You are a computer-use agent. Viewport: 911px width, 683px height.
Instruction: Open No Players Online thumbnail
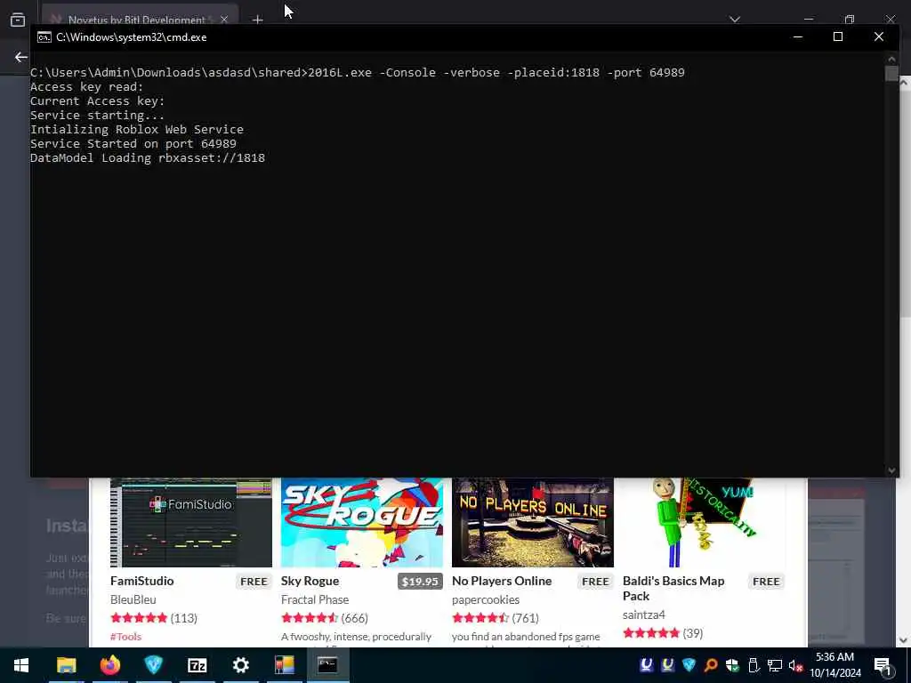[532, 522]
